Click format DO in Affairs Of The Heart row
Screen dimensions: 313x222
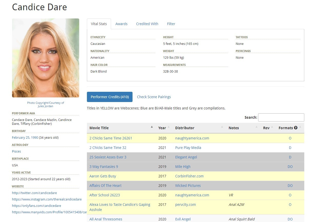click(290, 186)
